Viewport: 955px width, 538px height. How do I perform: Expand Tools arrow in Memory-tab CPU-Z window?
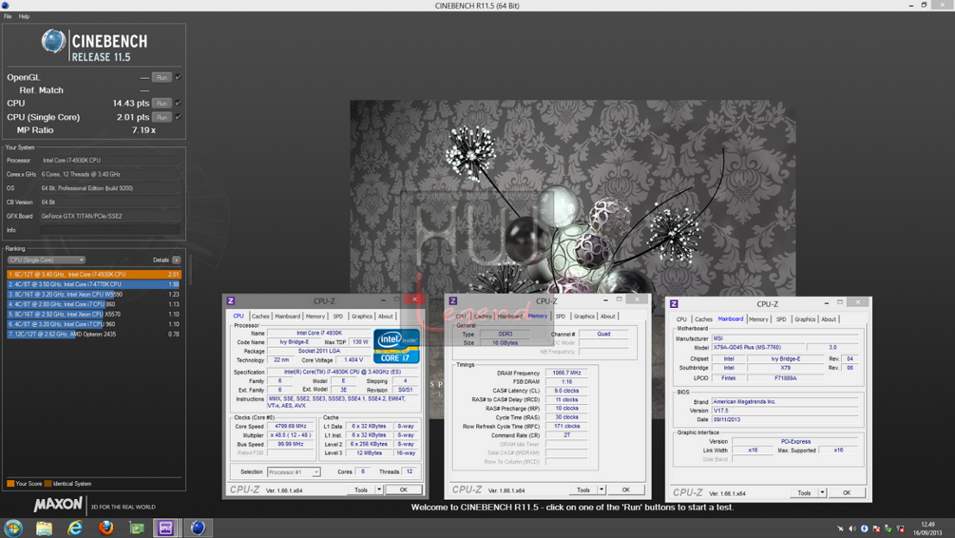602,489
